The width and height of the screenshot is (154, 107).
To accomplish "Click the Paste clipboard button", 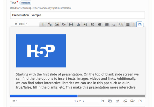I will [140, 24].
